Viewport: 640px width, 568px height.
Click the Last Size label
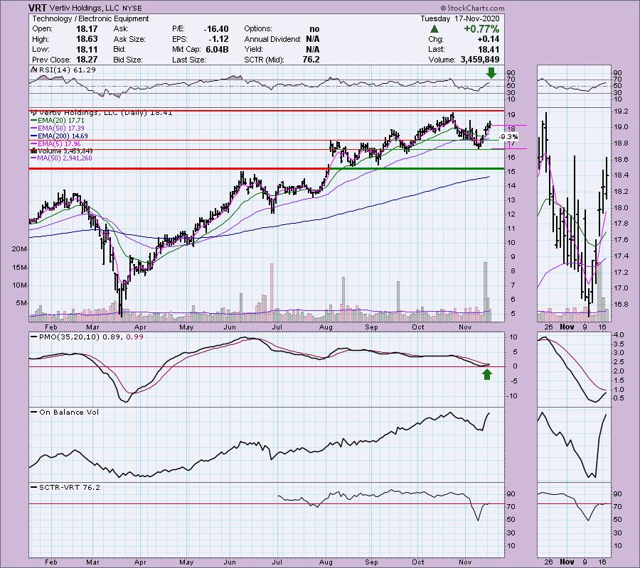coord(188,60)
